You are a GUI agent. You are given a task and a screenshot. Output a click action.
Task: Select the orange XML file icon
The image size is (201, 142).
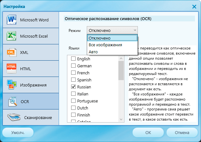pyautogui.click(x=11, y=52)
